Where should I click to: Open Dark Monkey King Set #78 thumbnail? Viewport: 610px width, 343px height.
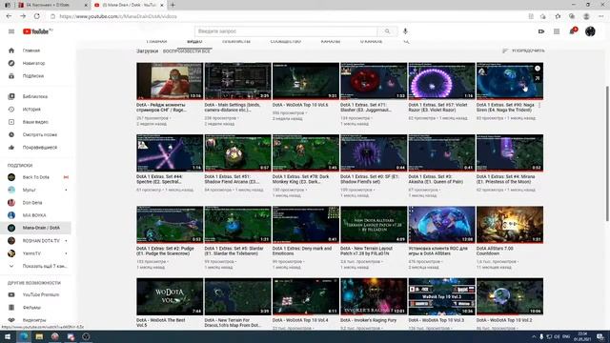click(x=306, y=152)
